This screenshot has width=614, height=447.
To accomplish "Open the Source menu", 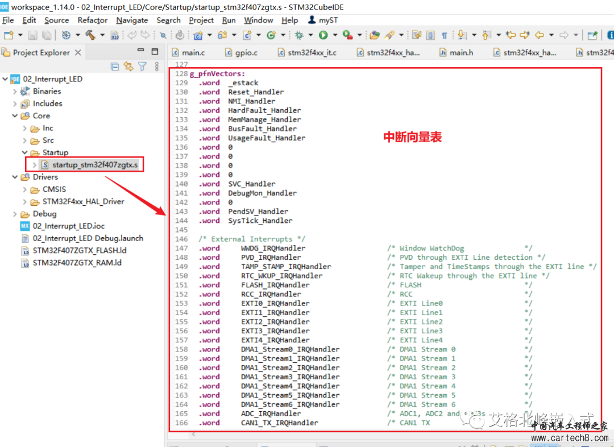I will pos(56,20).
